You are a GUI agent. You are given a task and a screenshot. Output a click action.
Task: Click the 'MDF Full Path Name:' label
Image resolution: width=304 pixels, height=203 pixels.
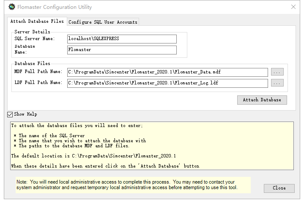[38, 72]
